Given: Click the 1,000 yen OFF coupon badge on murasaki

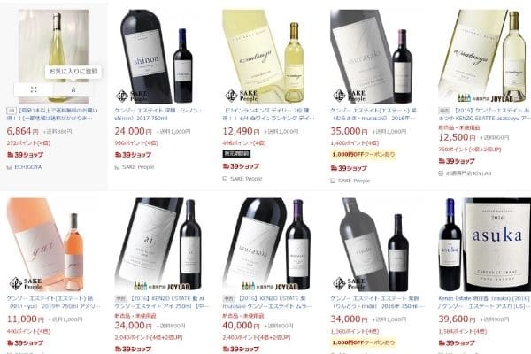Looking at the screenshot, I should [x=364, y=155].
